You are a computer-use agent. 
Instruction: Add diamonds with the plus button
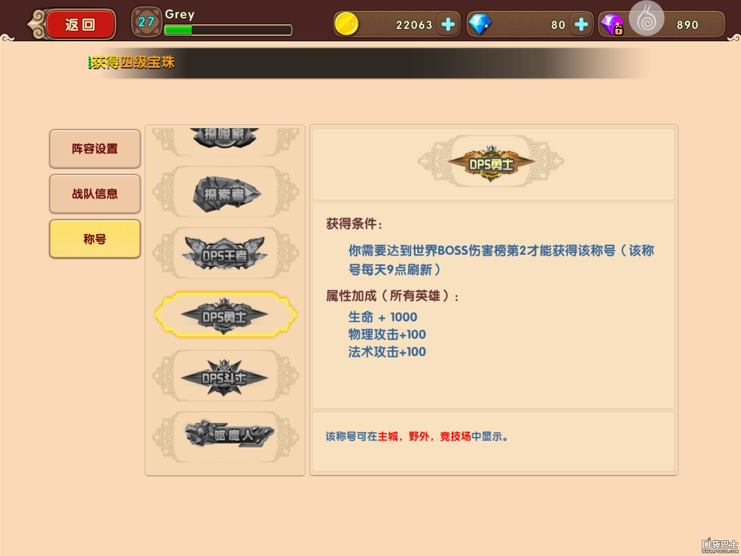coord(581,24)
